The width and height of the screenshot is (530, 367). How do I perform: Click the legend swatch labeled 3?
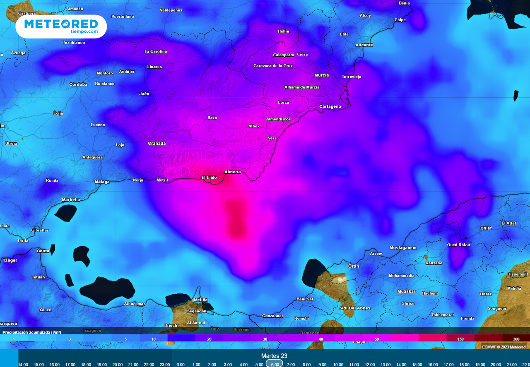(x=70, y=339)
